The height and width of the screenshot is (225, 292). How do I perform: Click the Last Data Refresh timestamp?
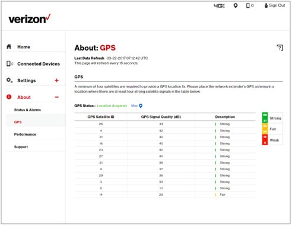(x=127, y=58)
